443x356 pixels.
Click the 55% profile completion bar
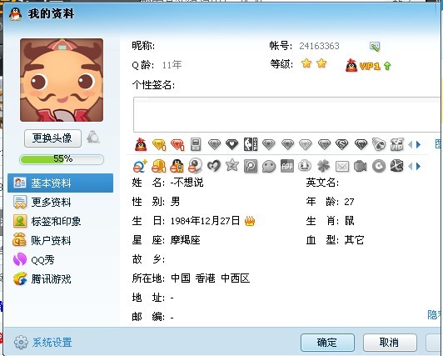coord(62,159)
